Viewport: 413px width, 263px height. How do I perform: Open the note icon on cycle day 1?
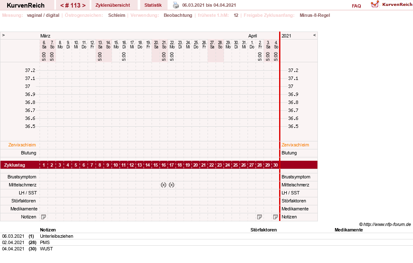pos(44,217)
